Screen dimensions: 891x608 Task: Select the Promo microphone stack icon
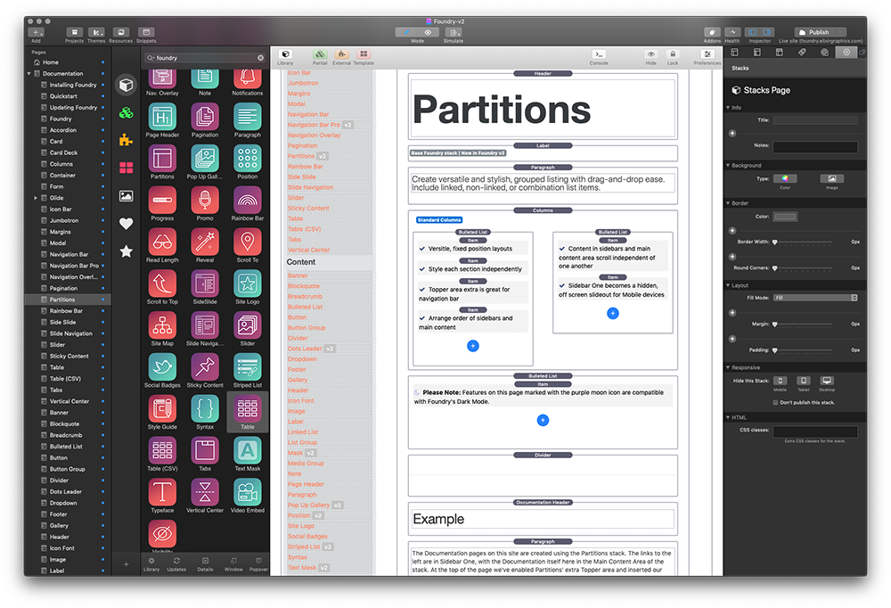(205, 201)
